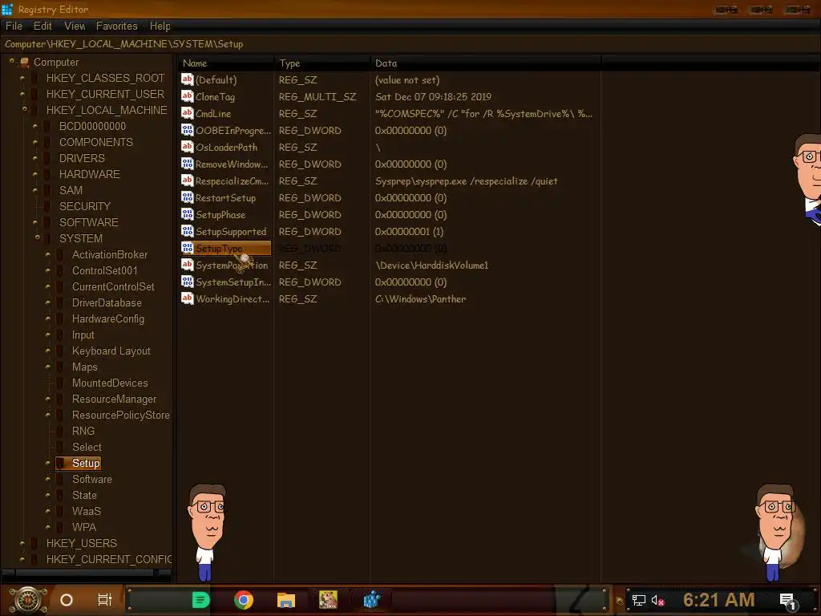Click the SetupSupported DWORD icon
The image size is (821, 616).
tap(188, 230)
